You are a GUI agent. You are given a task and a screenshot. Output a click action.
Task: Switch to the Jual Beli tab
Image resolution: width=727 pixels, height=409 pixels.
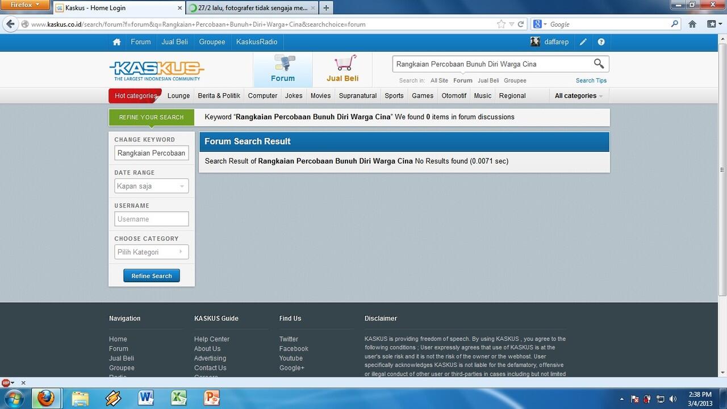coord(342,69)
